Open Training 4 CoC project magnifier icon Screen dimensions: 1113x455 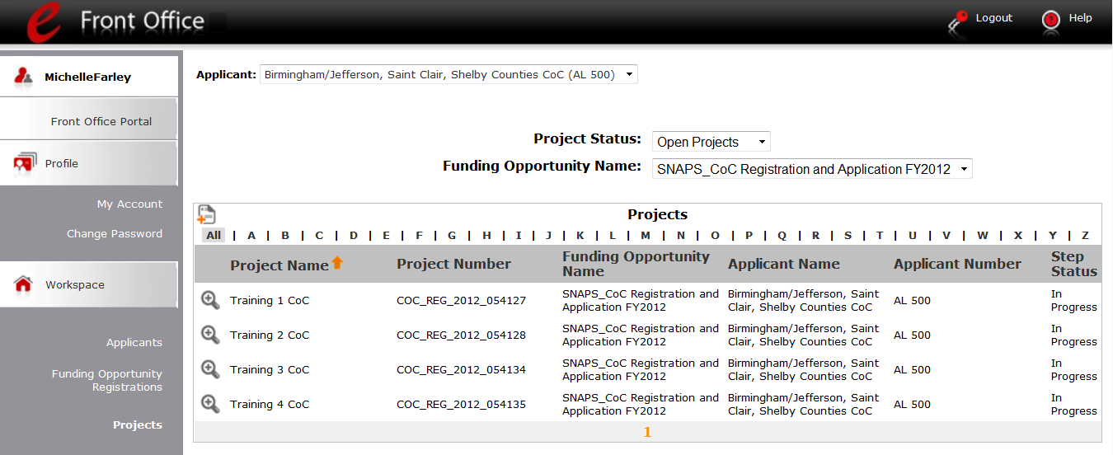(210, 404)
